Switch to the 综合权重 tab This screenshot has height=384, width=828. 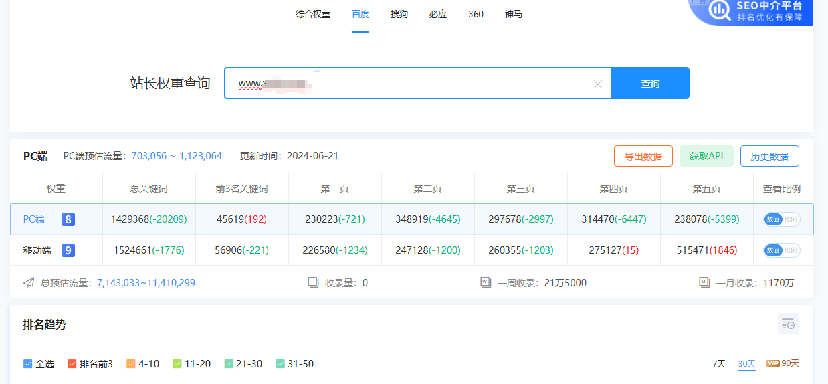[x=313, y=14]
